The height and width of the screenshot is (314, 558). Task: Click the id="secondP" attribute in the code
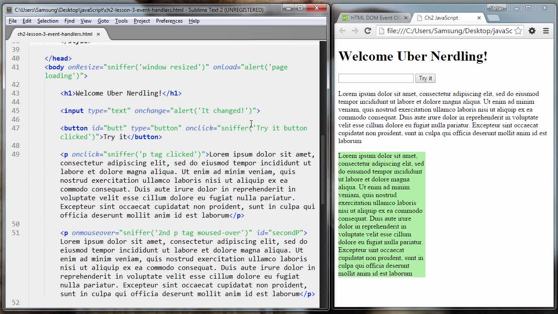280,233
